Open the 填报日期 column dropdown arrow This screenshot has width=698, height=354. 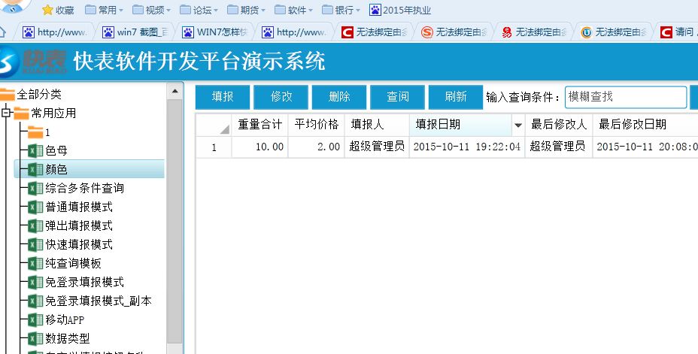tap(517, 126)
